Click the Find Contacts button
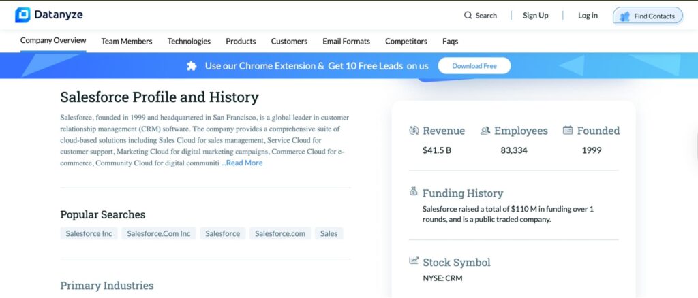The height and width of the screenshot is (298, 698). [x=648, y=16]
